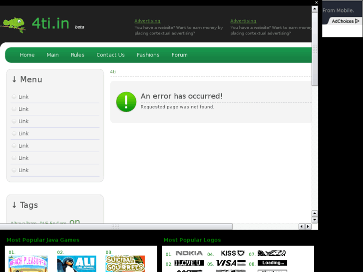Open the Fashions section
The image size is (363, 272).
[x=148, y=55]
